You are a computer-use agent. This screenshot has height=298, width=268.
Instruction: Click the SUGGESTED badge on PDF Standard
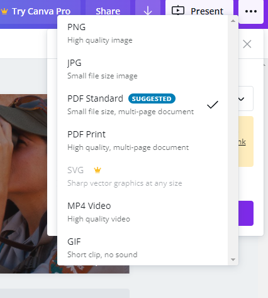click(152, 98)
